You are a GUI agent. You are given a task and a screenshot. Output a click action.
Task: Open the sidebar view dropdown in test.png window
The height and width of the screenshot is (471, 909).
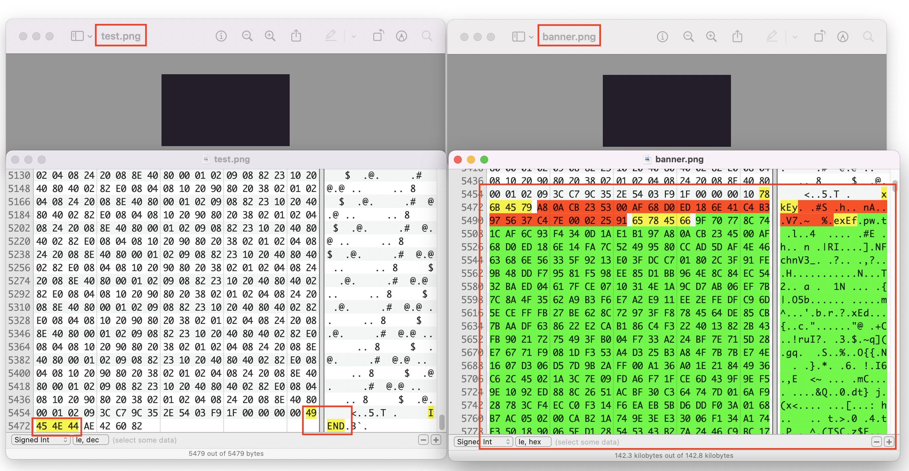(x=90, y=36)
